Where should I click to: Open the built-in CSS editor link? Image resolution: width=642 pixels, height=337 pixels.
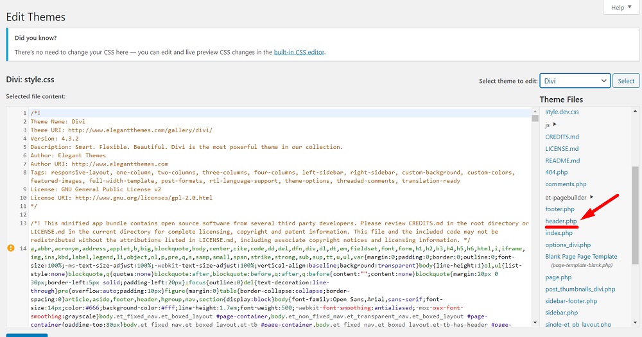tap(299, 52)
